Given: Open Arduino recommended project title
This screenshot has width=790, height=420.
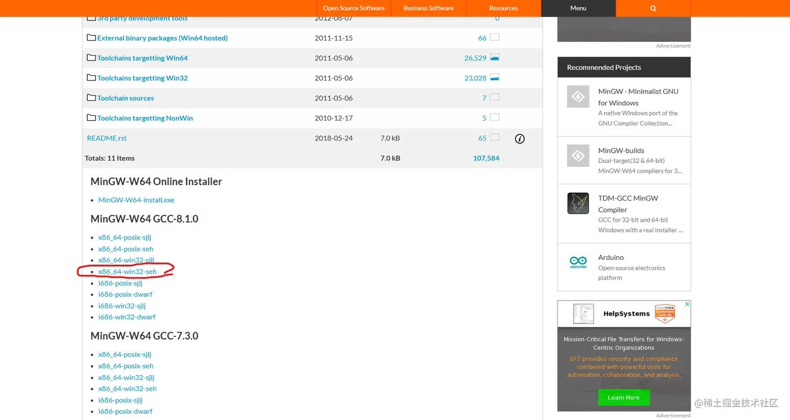Looking at the screenshot, I should [611, 257].
